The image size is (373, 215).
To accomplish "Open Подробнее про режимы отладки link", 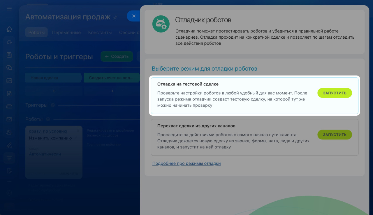I will click(x=186, y=163).
